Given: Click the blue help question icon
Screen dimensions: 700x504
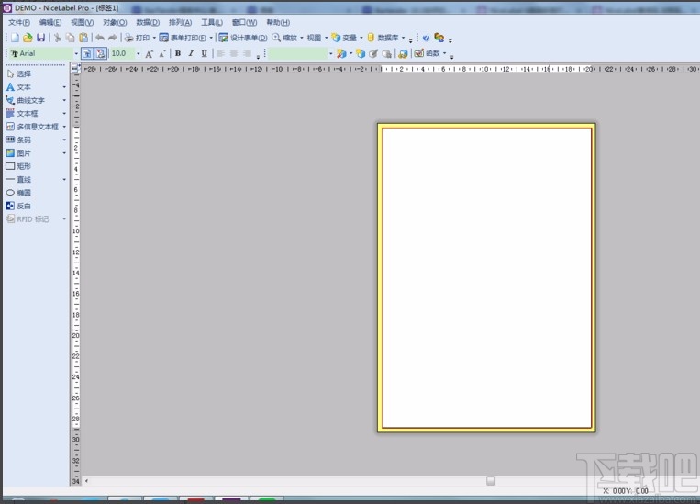Looking at the screenshot, I should [426, 38].
